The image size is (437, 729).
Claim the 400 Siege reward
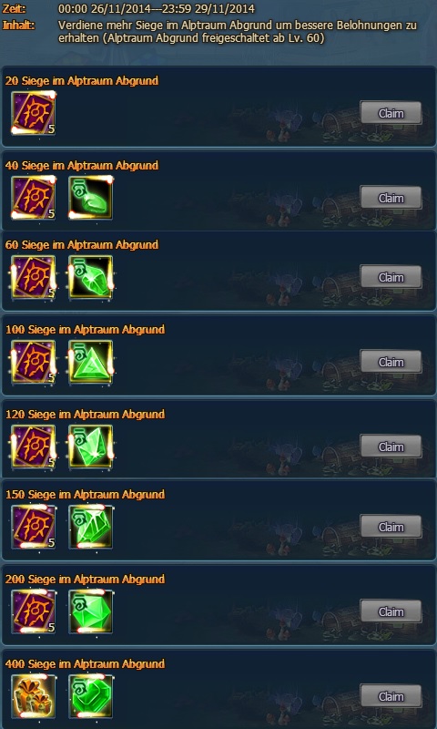391,696
